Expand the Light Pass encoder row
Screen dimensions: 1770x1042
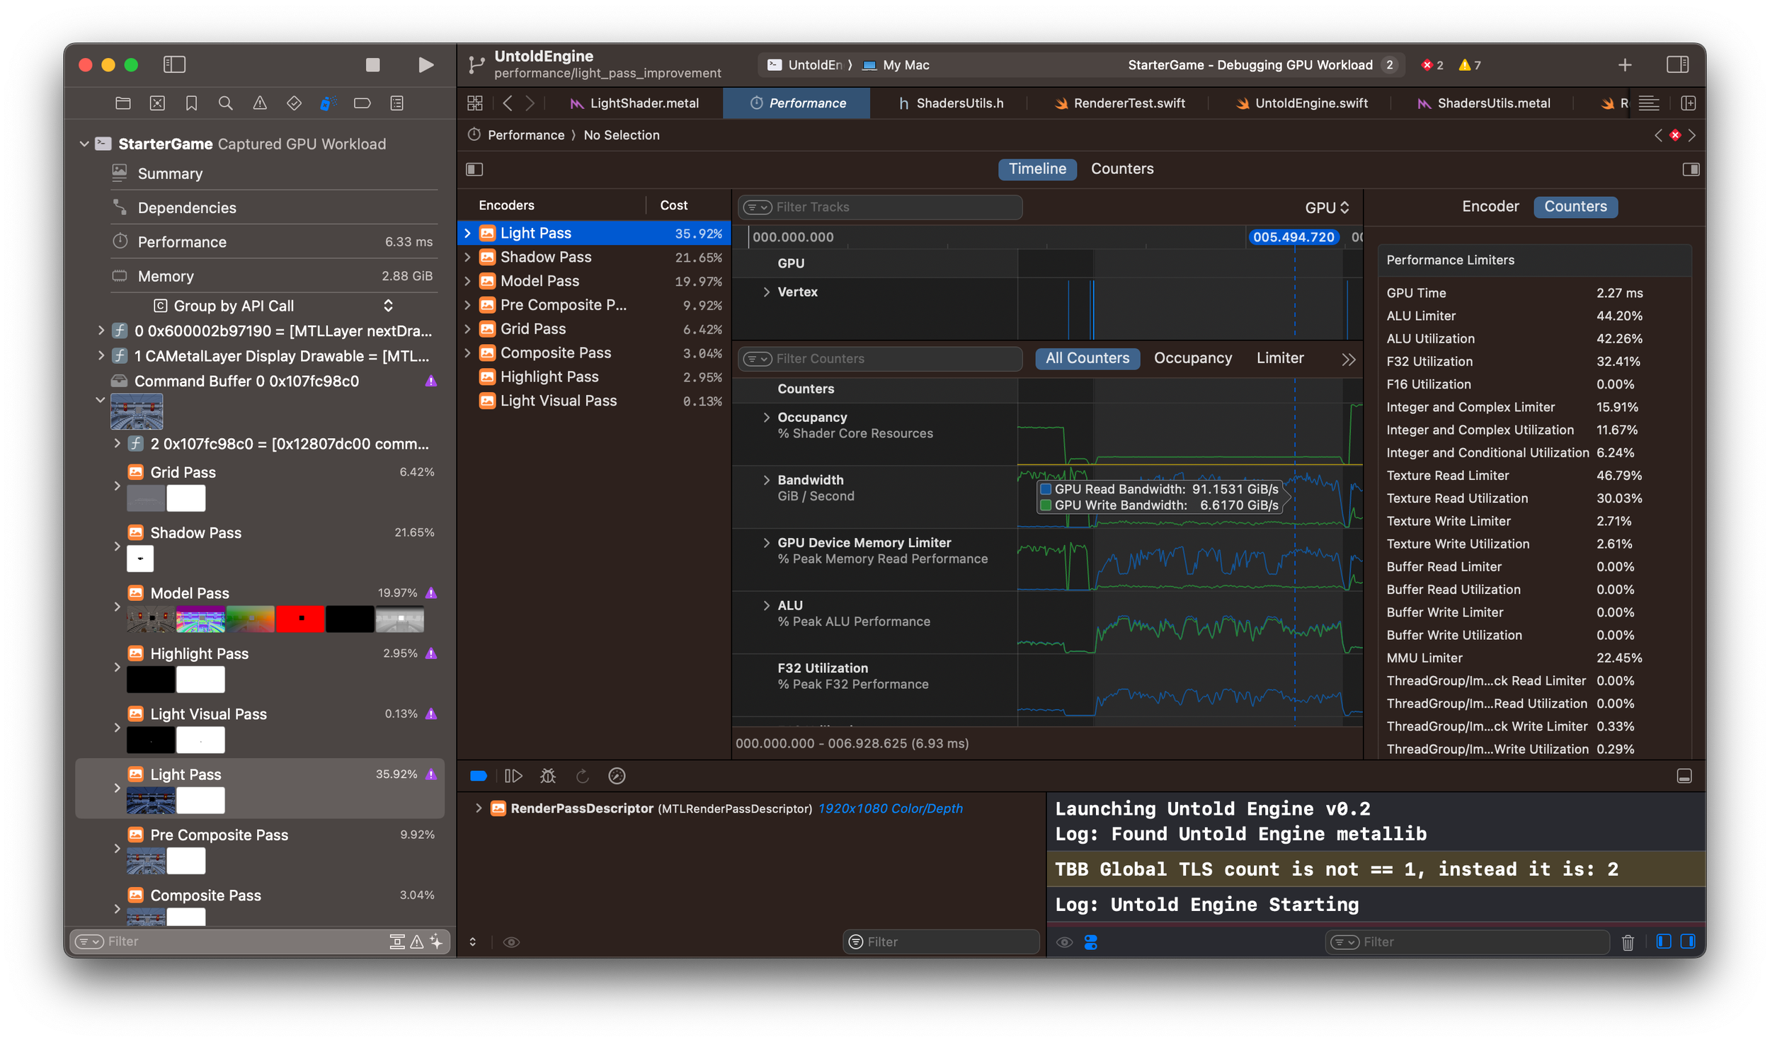pos(467,233)
